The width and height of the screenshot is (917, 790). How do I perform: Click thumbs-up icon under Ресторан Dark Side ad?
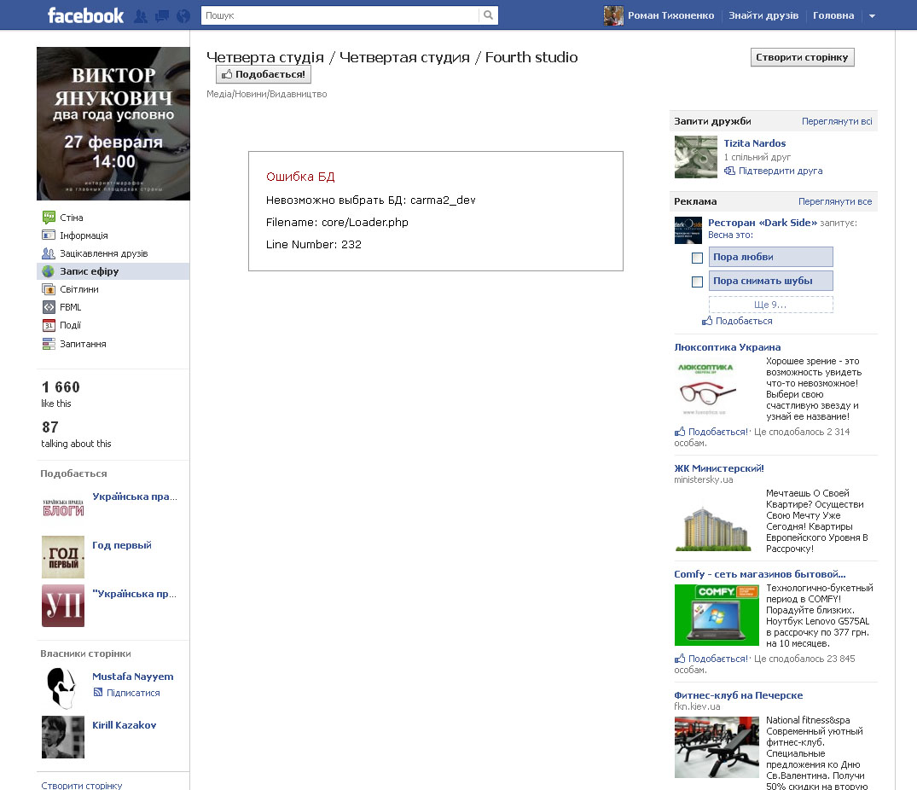click(x=707, y=321)
